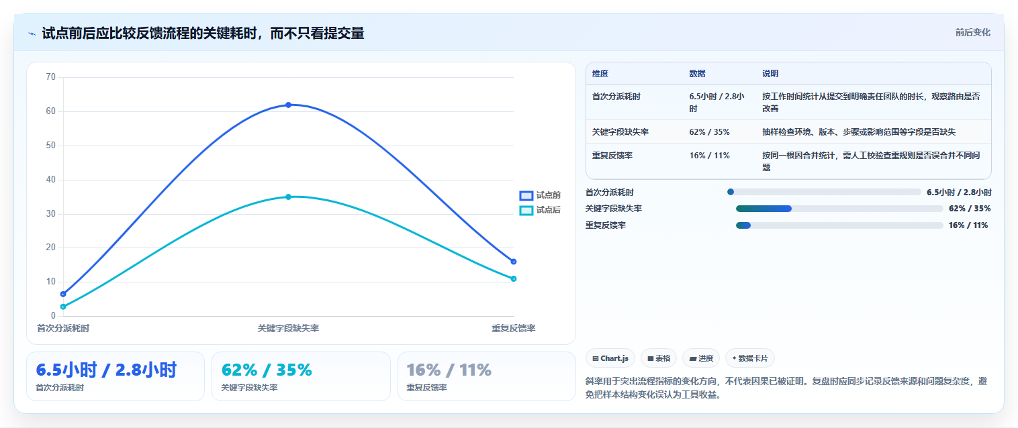Click the 试点后 point at 首次分派耗时
The height and width of the screenshot is (428, 1018).
pos(63,307)
